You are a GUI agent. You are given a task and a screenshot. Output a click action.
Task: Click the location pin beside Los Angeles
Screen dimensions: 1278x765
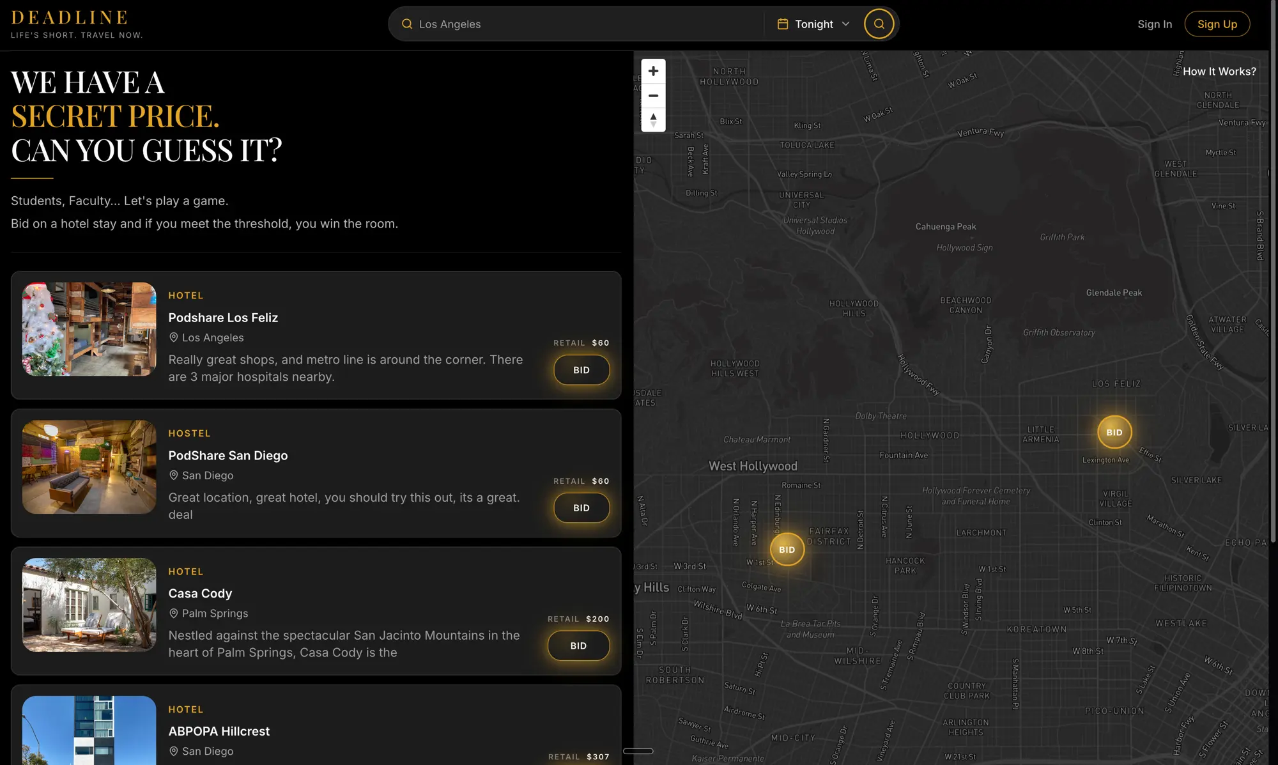pyautogui.click(x=173, y=337)
